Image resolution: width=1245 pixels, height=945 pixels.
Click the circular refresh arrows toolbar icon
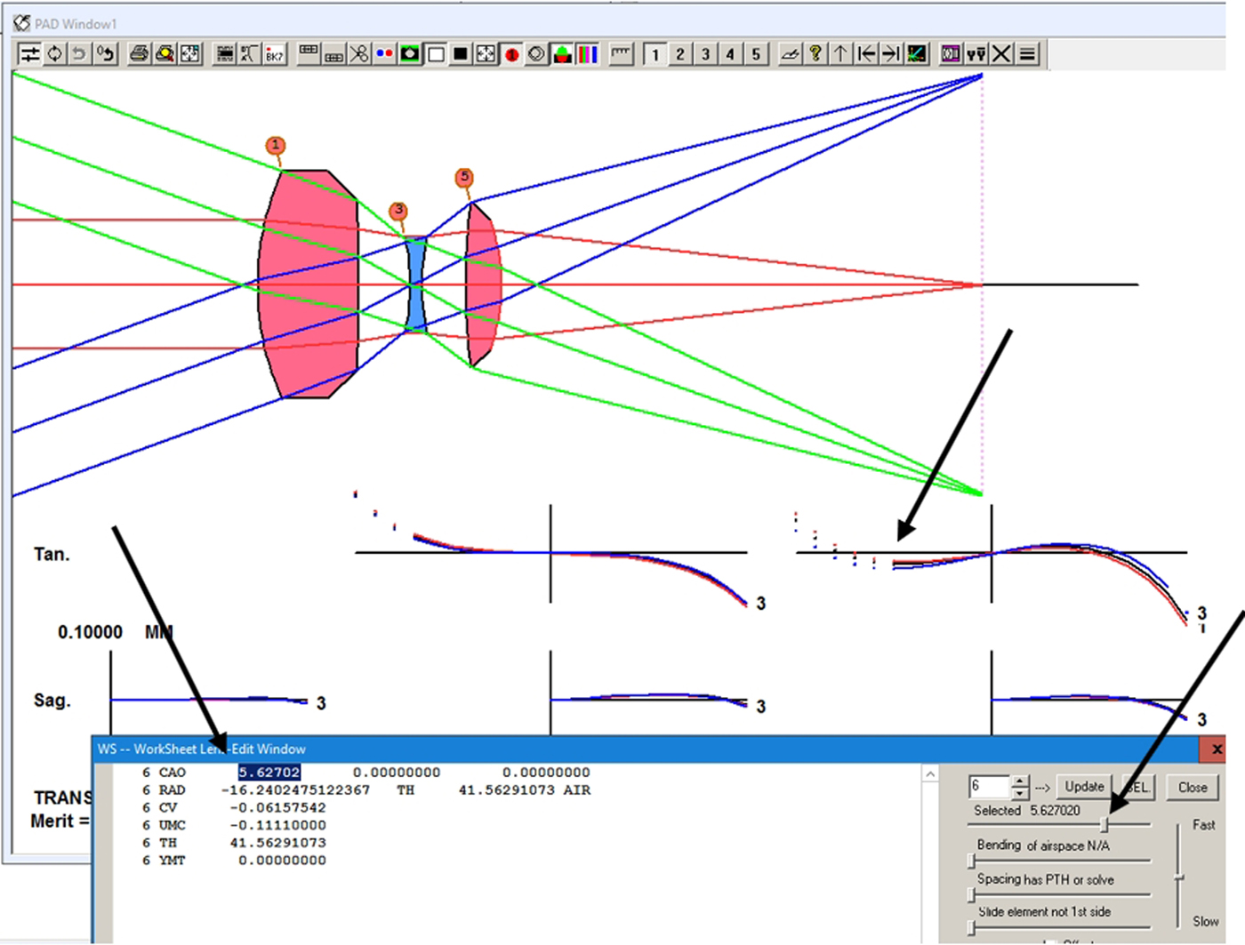[54, 54]
